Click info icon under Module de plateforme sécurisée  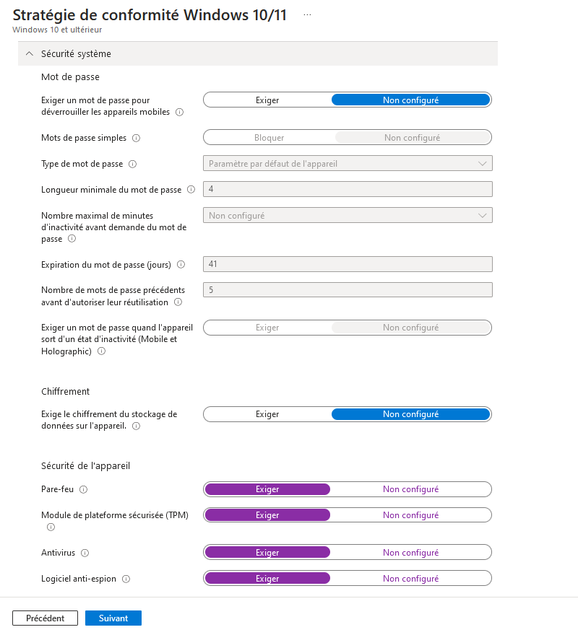(x=51, y=527)
